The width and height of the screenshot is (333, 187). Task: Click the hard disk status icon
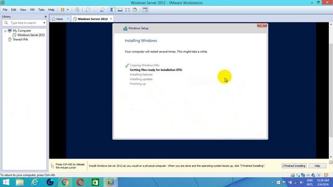(x=292, y=175)
